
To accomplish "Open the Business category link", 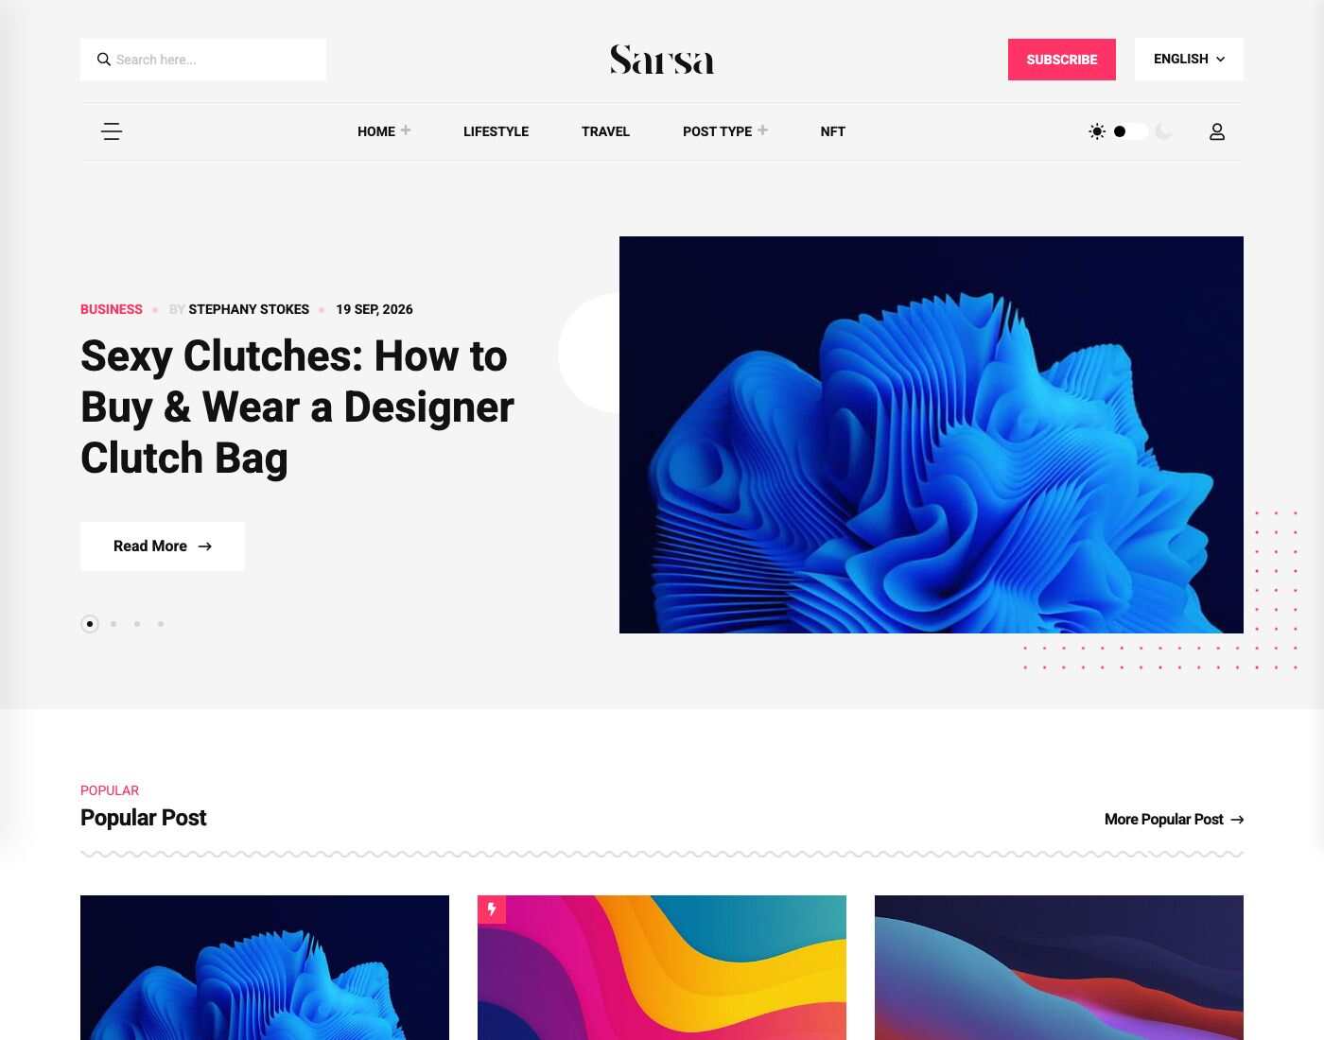I will coord(112,309).
